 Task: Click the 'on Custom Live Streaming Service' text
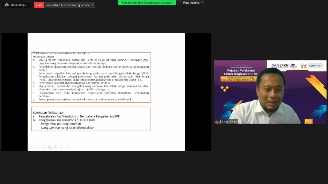[68, 5]
